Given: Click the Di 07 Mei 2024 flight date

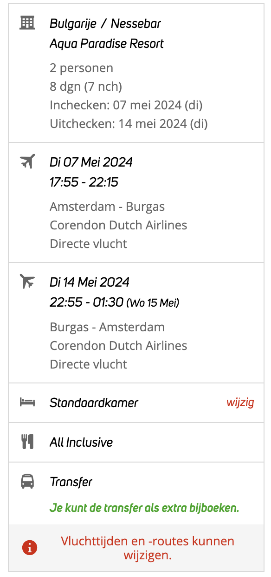Looking at the screenshot, I should (91, 162).
